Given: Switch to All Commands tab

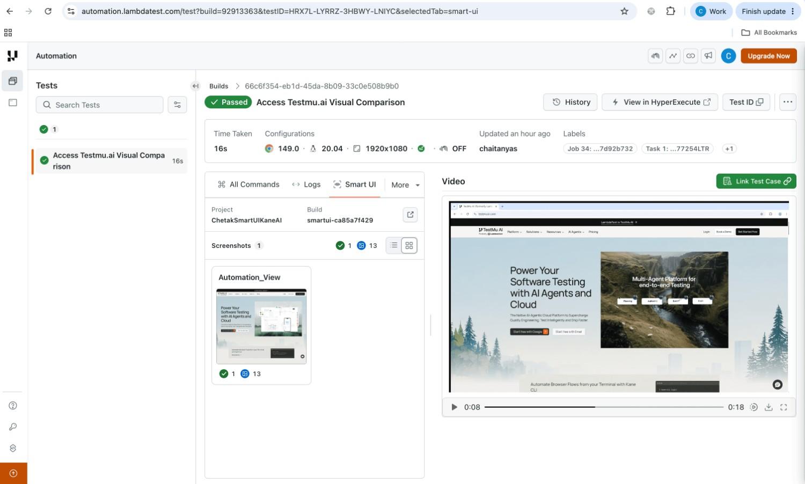Looking at the screenshot, I should [248, 185].
